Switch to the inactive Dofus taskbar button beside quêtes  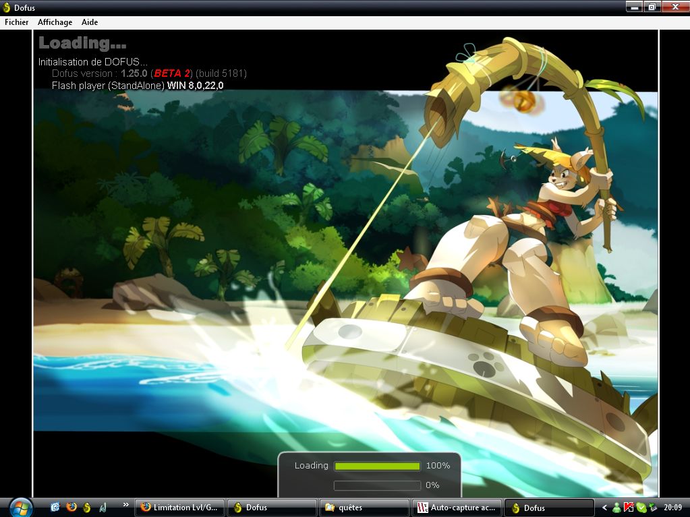(272, 508)
